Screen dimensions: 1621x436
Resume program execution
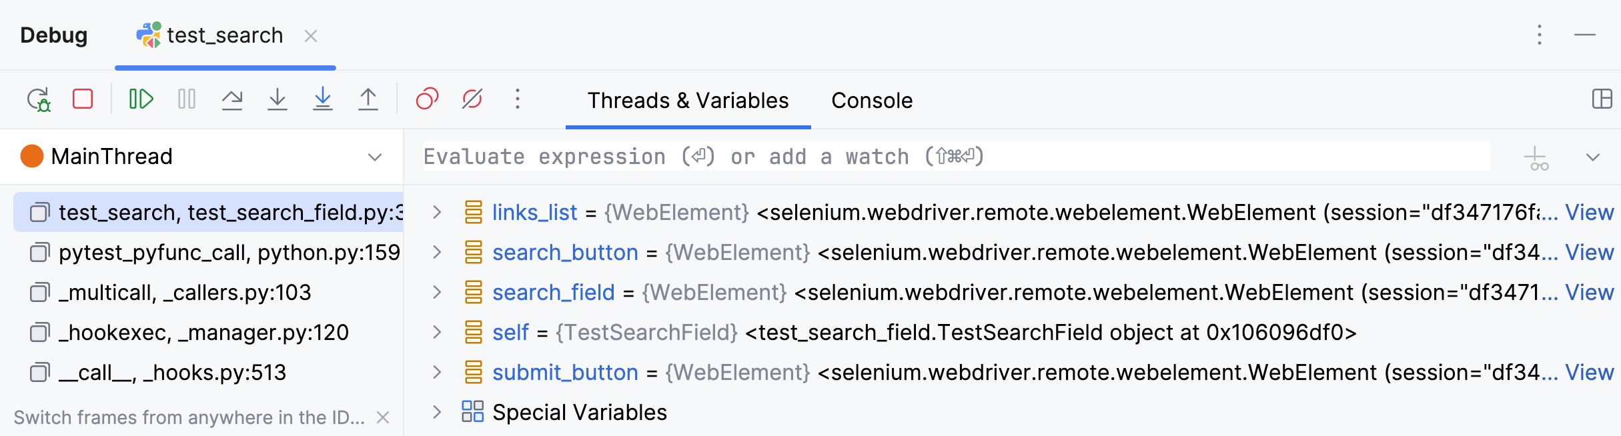[x=139, y=99]
